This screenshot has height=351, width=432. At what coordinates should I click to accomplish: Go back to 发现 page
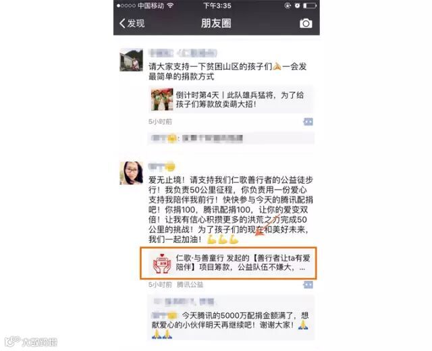[132, 23]
